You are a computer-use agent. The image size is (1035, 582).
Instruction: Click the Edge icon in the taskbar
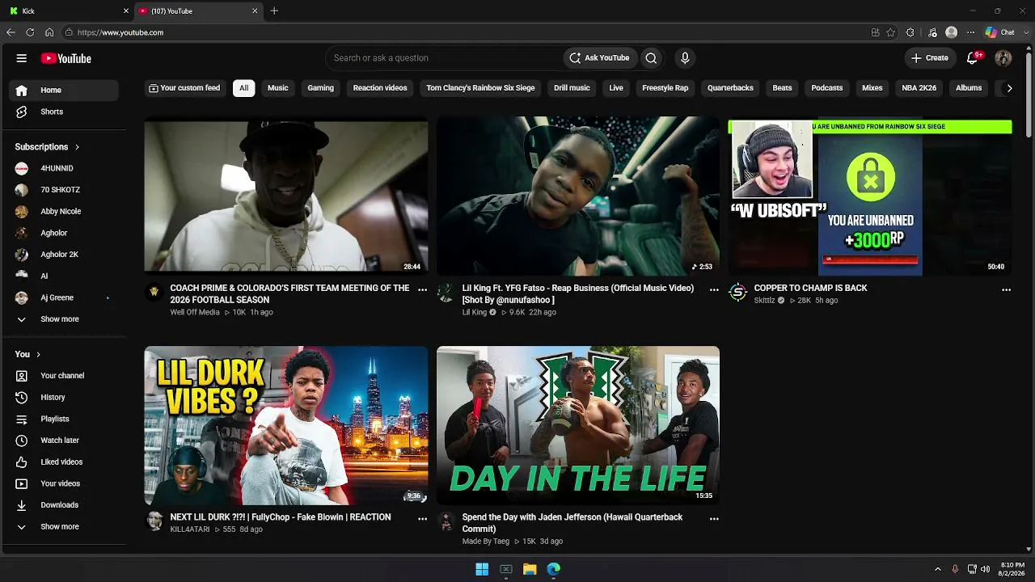tap(554, 569)
